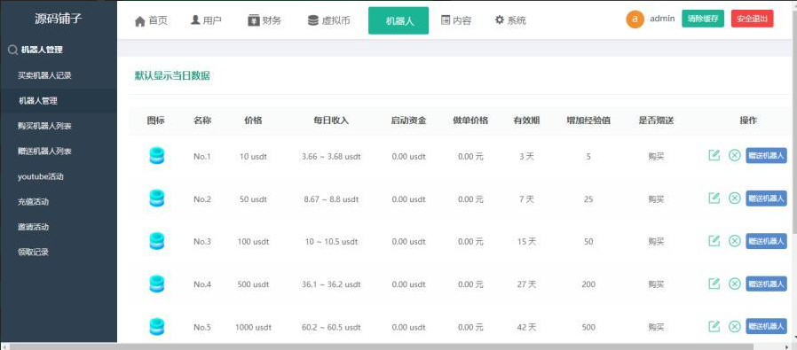Click the coin stack icon of No.2
This screenshot has height=350, width=797.
pos(156,198)
